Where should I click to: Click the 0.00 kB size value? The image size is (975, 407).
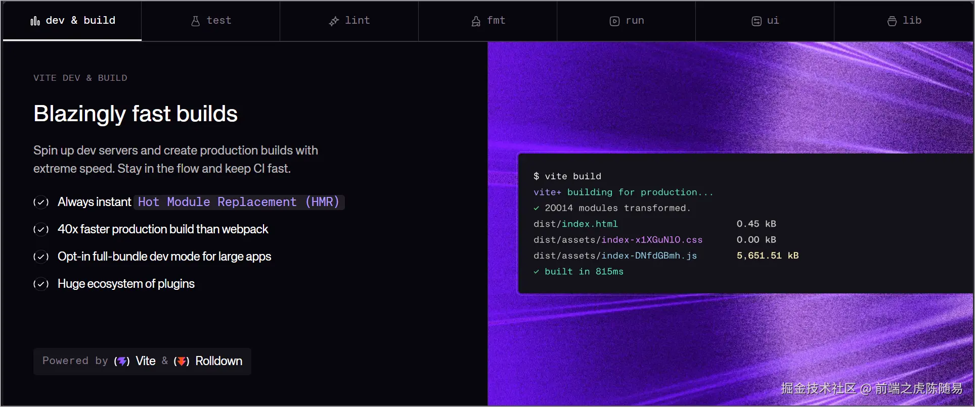point(756,240)
